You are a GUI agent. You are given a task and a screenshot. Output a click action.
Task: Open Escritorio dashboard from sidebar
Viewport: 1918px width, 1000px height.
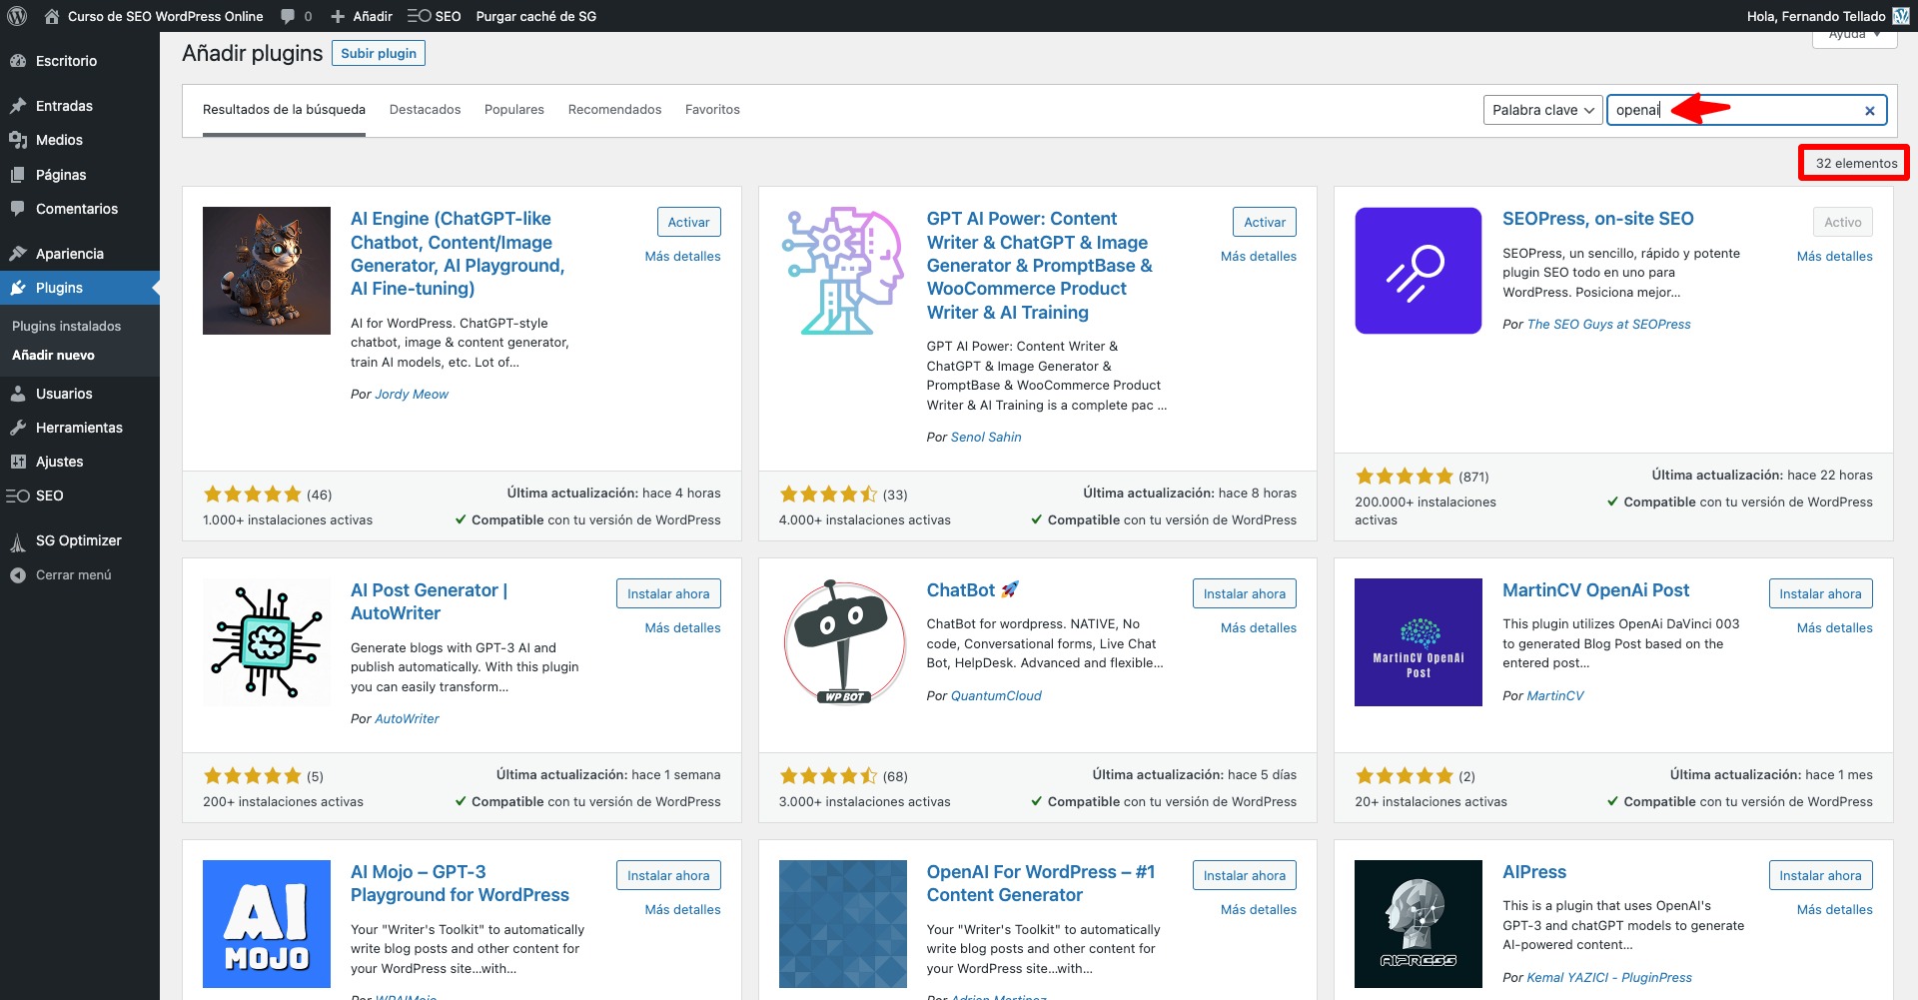click(x=66, y=61)
